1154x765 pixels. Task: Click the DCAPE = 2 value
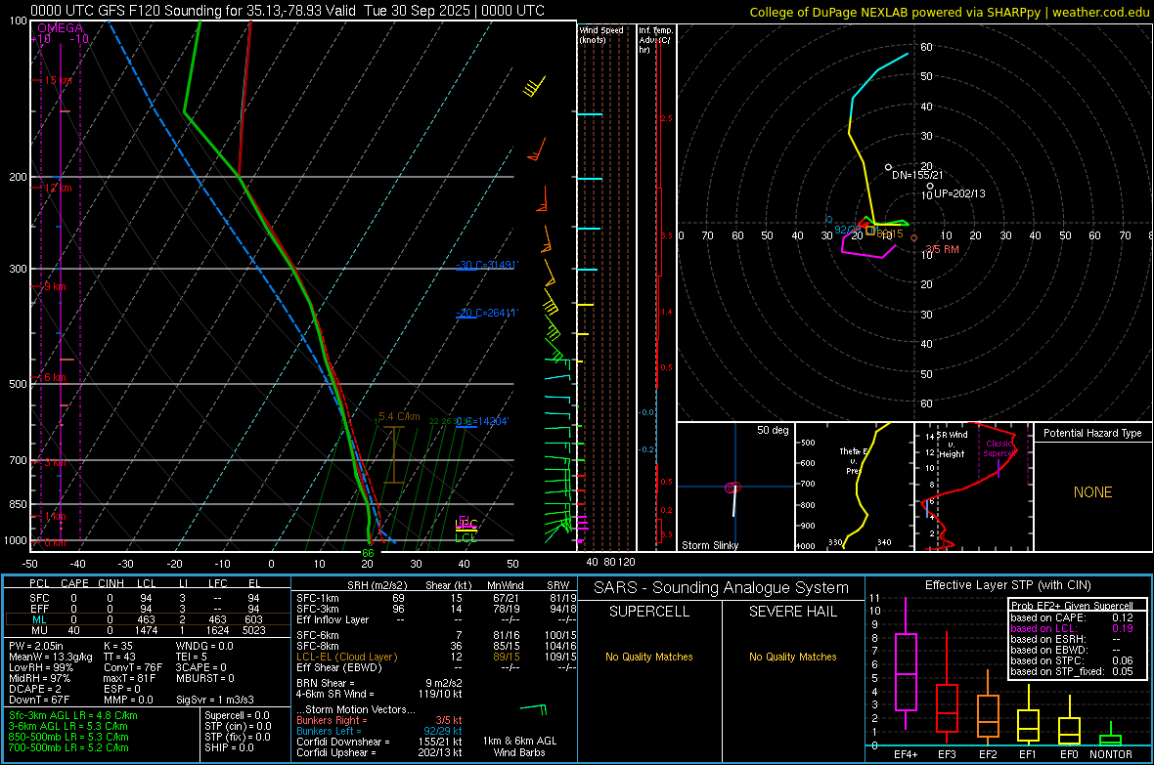click(x=35, y=689)
